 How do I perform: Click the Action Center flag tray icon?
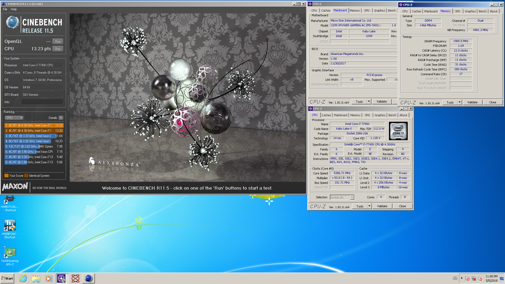click(x=467, y=278)
